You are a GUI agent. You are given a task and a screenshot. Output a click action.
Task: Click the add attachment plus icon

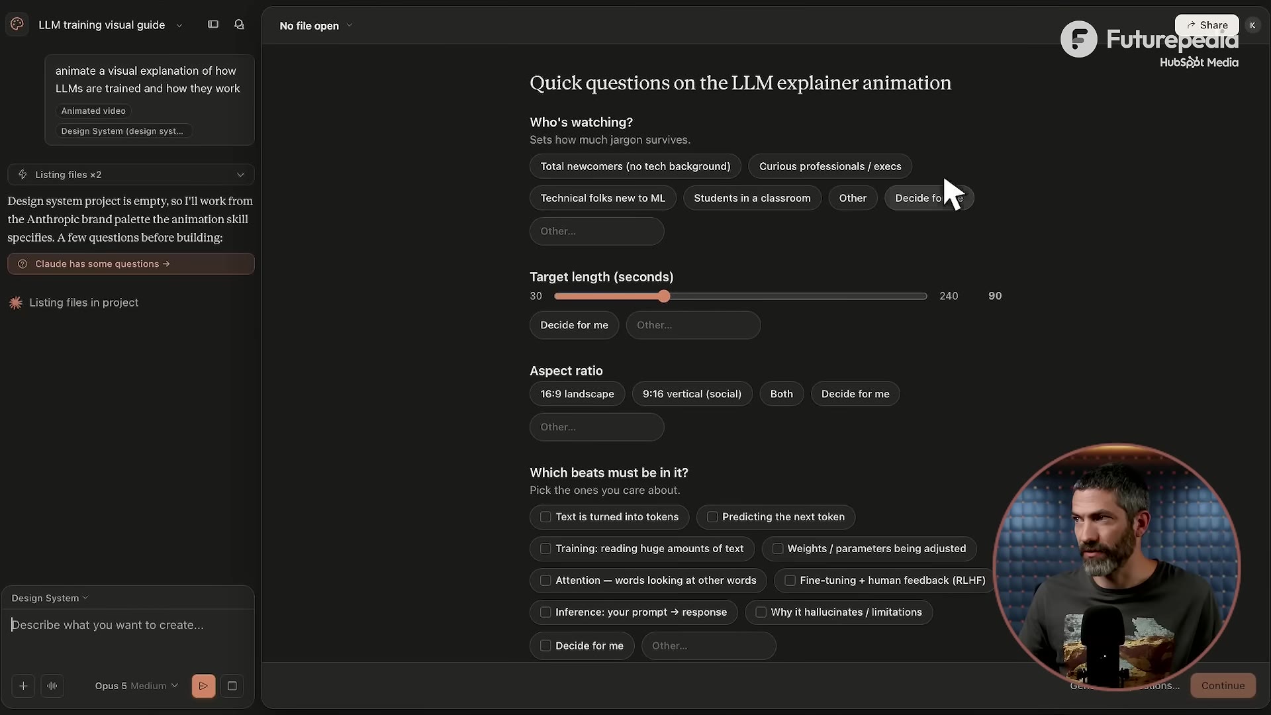click(23, 686)
